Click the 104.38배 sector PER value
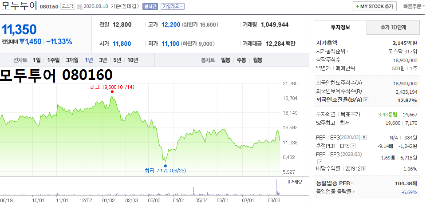The width and height of the screenshot is (426, 211). (406, 184)
